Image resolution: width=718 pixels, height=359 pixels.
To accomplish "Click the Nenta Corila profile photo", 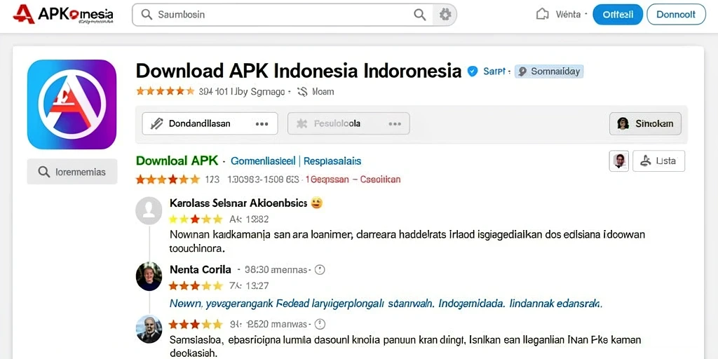I will (x=149, y=276).
